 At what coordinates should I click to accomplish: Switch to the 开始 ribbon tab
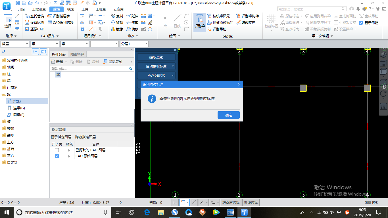21,9
